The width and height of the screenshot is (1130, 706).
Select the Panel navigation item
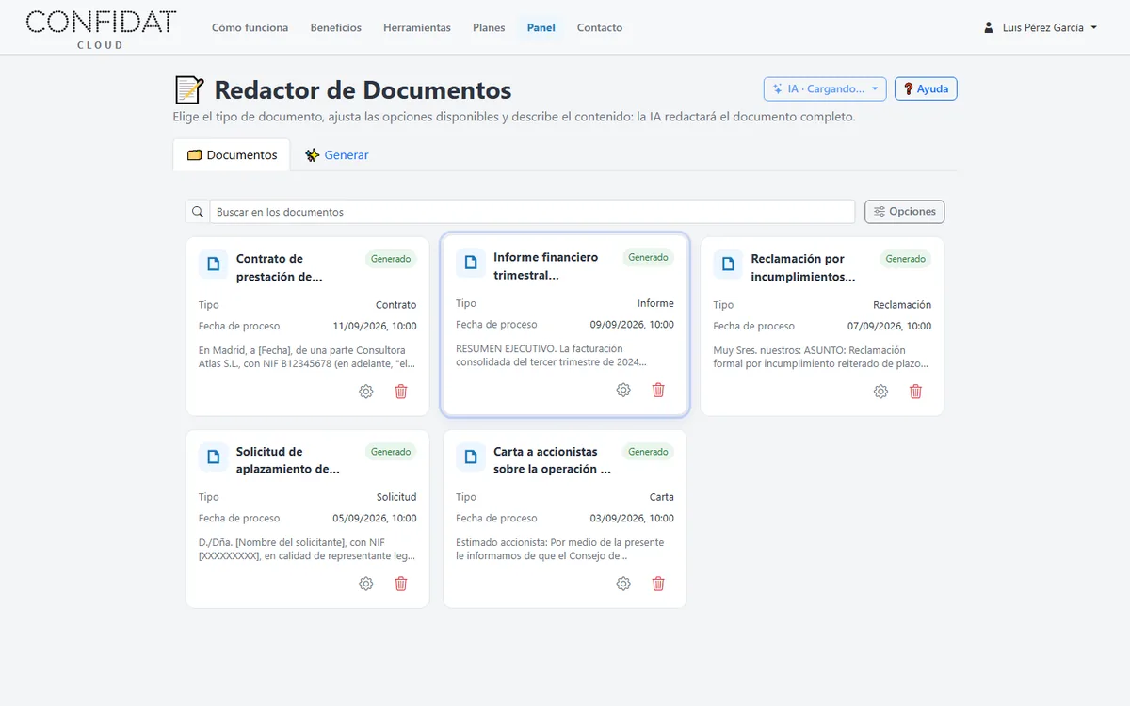coord(541,27)
